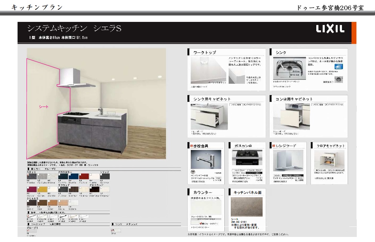
Task: Tick checkbox on light gray スタッコ swatch
Action: [38, 175]
